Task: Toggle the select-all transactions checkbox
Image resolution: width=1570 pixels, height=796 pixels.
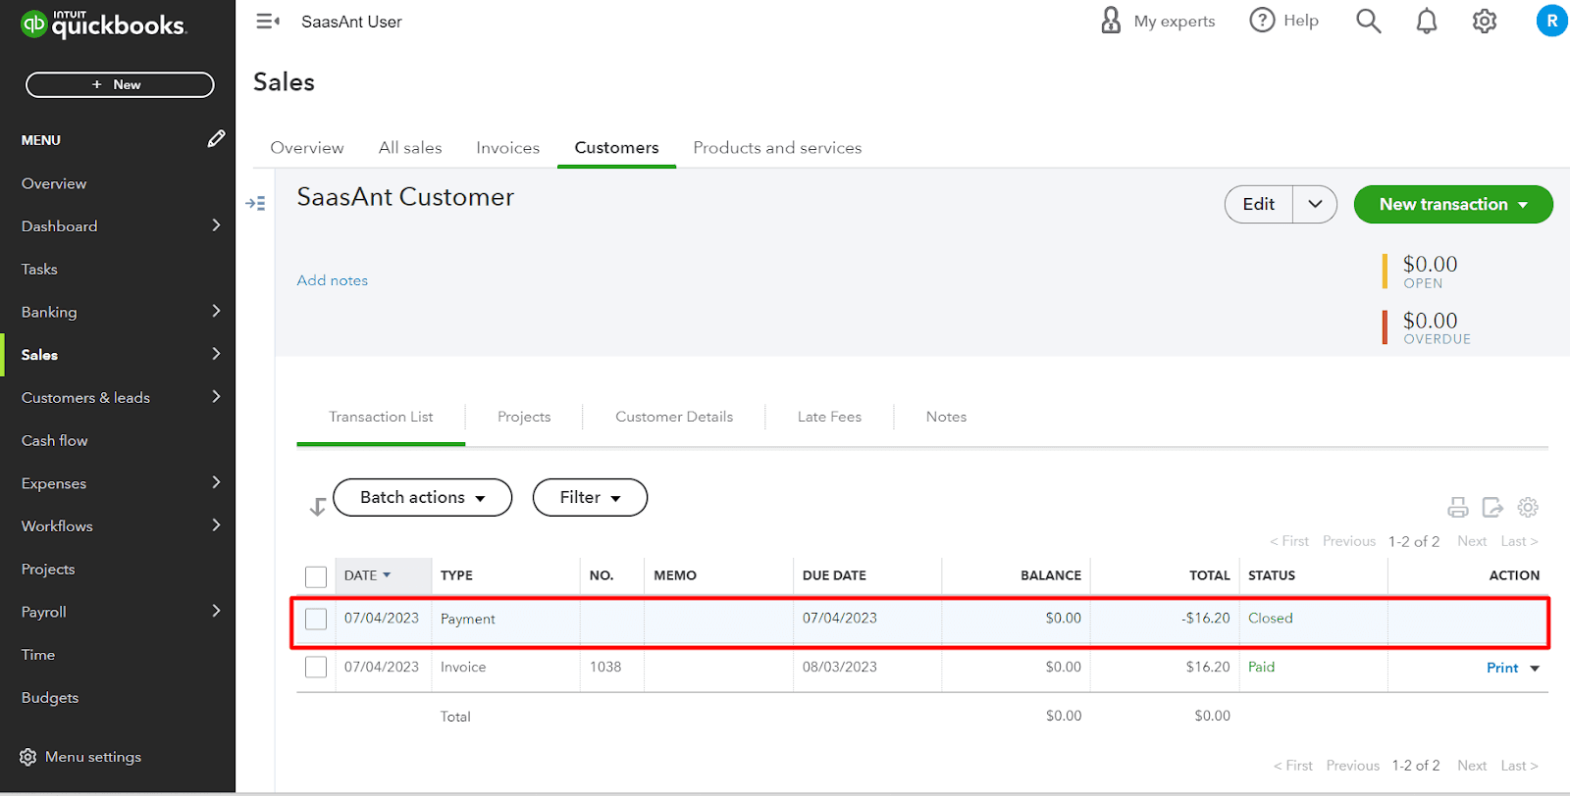Action: click(316, 576)
